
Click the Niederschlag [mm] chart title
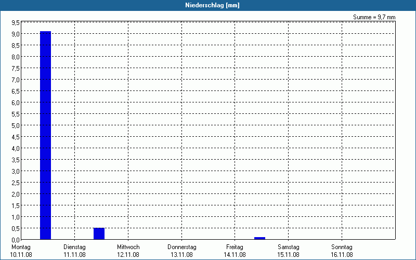[x=212, y=5]
